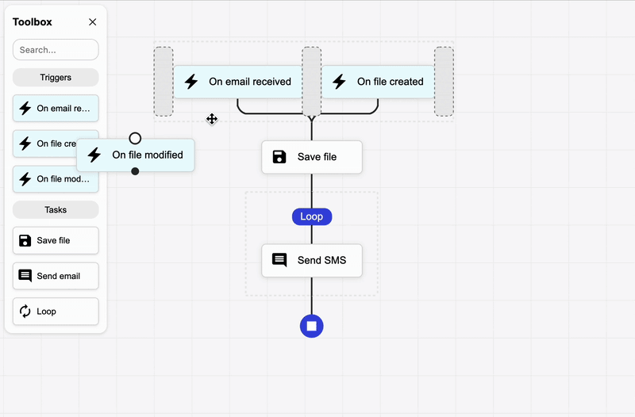Click lightning icon of Toolbox 'On file mod…' item
This screenshot has width=635, height=417.
25,179
